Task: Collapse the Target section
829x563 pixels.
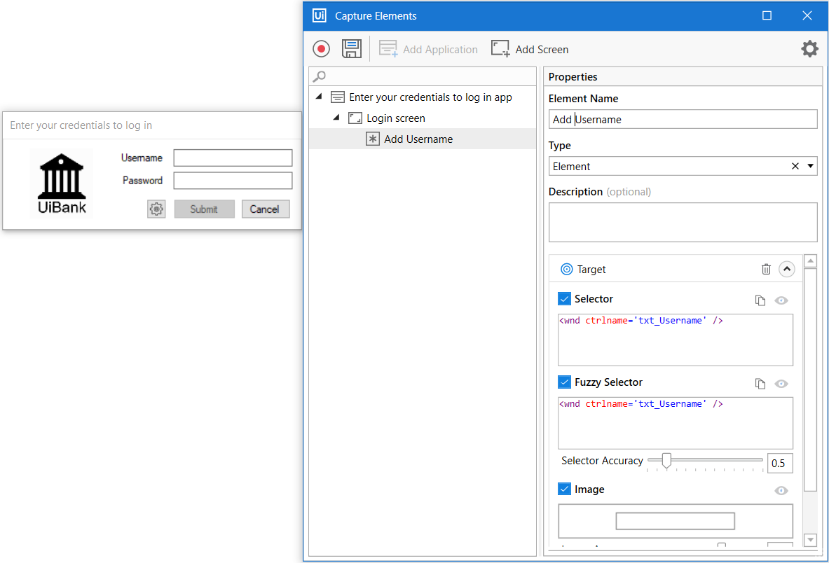Action: [786, 269]
